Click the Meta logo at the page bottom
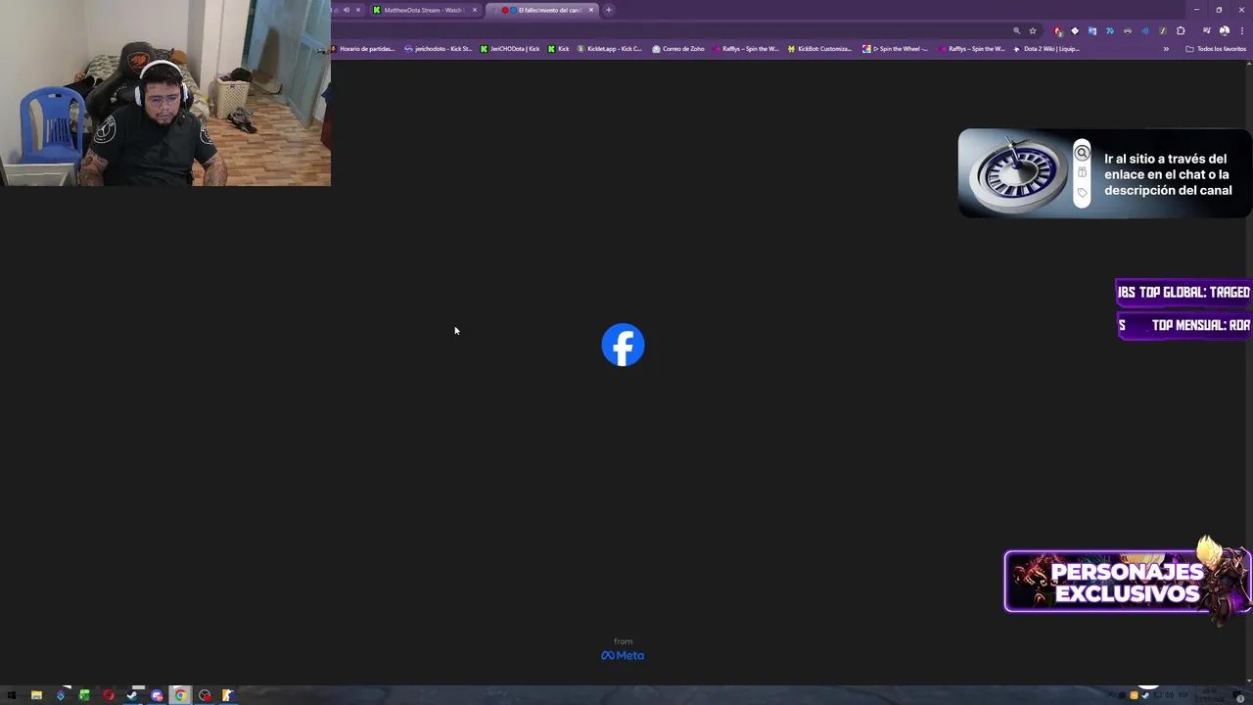 pyautogui.click(x=623, y=655)
